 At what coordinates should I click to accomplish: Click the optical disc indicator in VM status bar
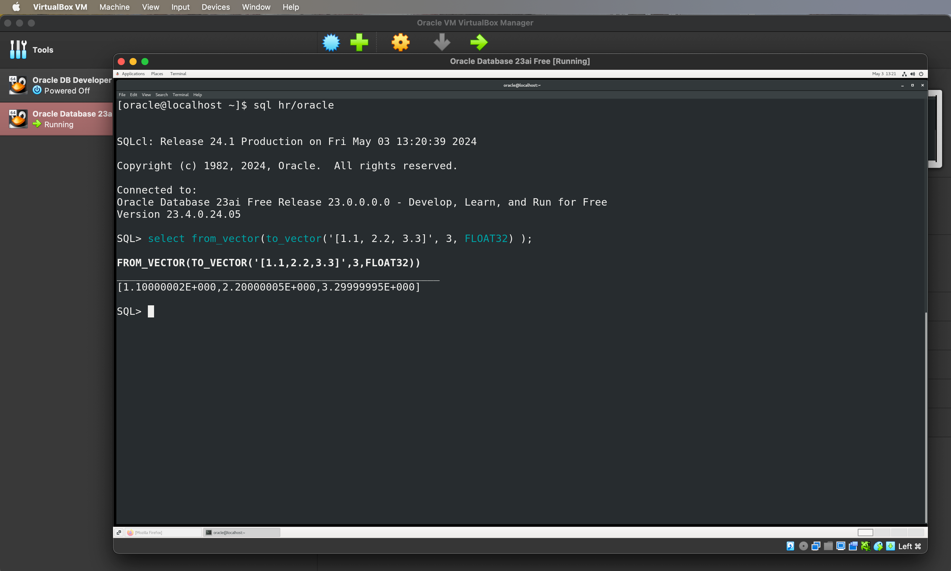[803, 546]
